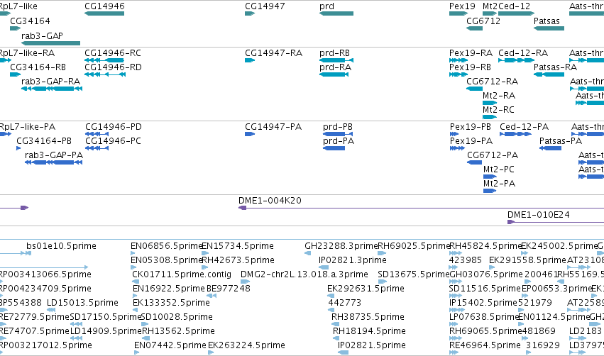Viewport: 604px width, 356px height.
Task: Select the rab3-GAP-PA protein glyph
Action: point(53,162)
